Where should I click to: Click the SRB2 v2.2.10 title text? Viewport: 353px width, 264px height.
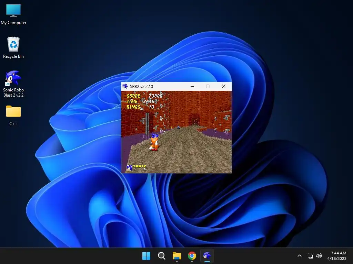tap(141, 86)
